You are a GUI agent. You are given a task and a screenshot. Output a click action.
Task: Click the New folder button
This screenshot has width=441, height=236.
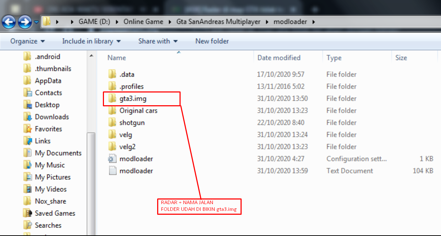tap(212, 41)
